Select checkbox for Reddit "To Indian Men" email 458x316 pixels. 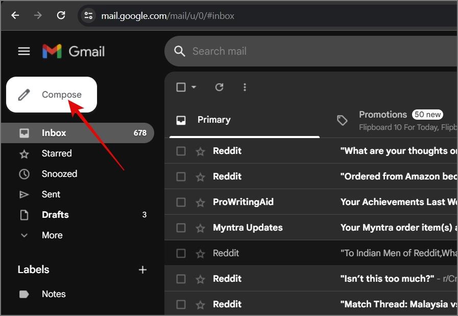click(x=181, y=253)
